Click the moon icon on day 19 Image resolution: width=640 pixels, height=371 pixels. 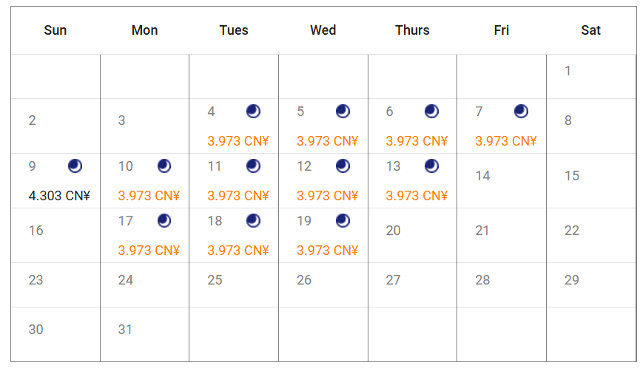pos(343,220)
